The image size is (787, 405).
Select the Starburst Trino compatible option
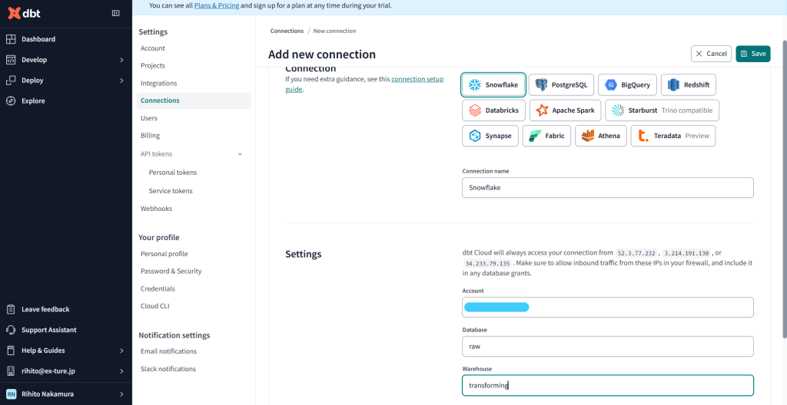[662, 110]
